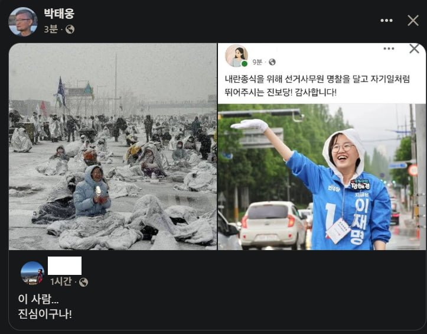Click public globe icon beside 3분
This screenshot has height=334, width=427.
70,29
